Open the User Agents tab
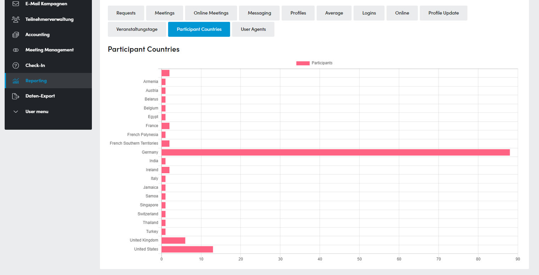This screenshot has height=275, width=539. coord(253,29)
